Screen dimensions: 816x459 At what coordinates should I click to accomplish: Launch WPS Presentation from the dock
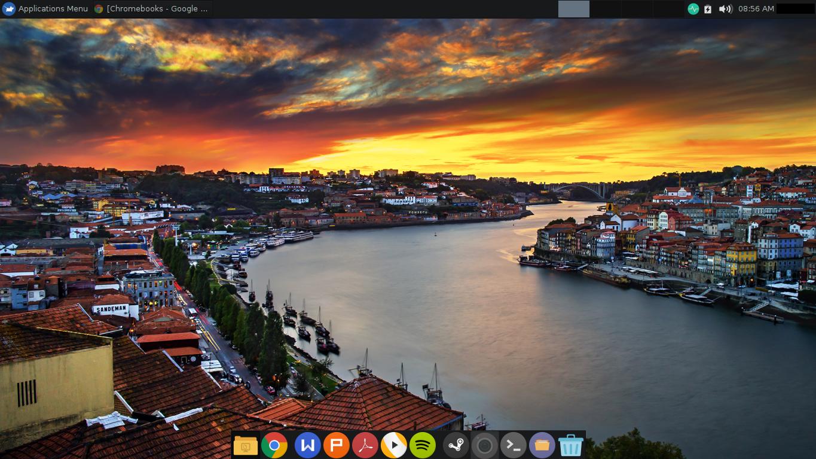336,445
